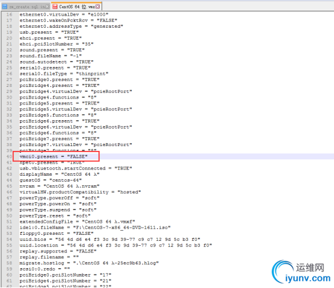The width and height of the screenshot is (334, 288).
Task: Click line scsi0:0.redo = ""
Action: click(45, 269)
